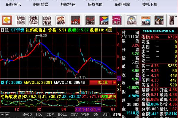Click the MAVOL5: 26381 volume value
The height and width of the screenshot is (118, 178).
click(x=38, y=82)
